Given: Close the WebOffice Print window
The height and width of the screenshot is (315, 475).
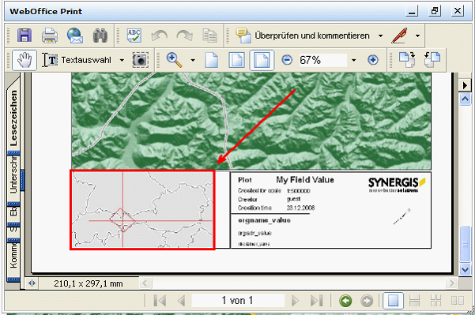Looking at the screenshot, I should click(x=458, y=12).
